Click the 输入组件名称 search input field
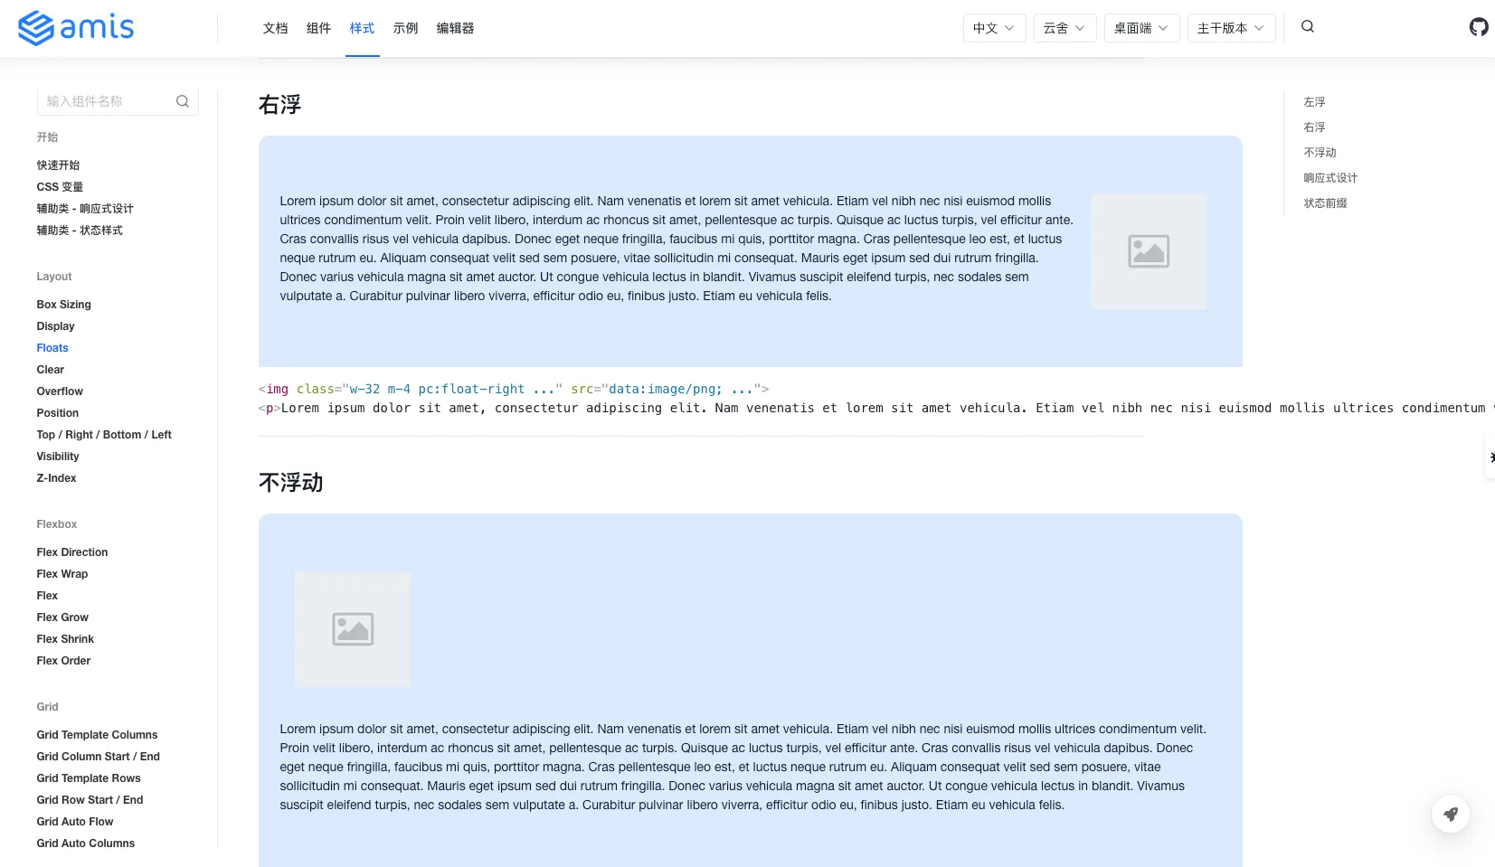The width and height of the screenshot is (1495, 867). click(104, 101)
